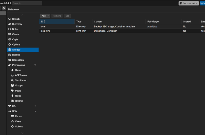Sort by Shared column header

190,22
